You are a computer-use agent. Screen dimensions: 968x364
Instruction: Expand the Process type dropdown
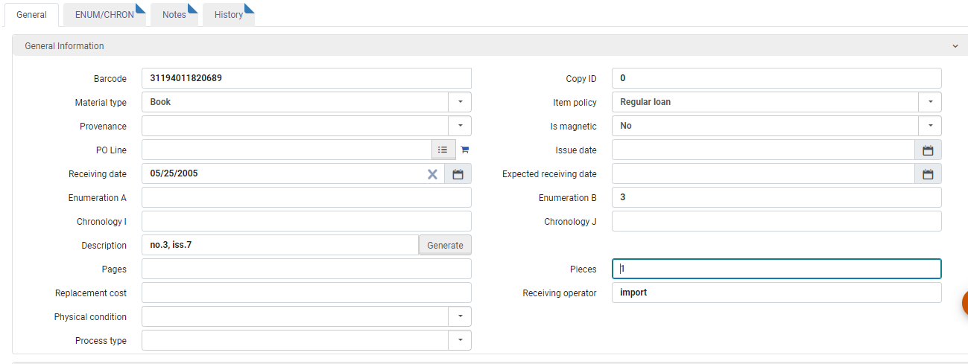[460, 340]
